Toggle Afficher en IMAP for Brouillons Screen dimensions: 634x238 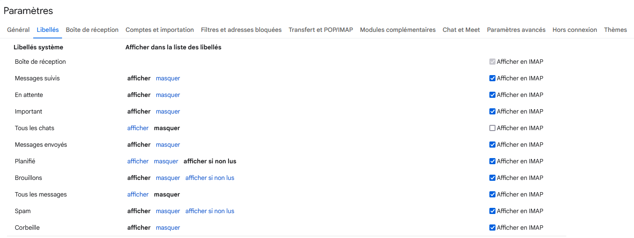tap(492, 178)
